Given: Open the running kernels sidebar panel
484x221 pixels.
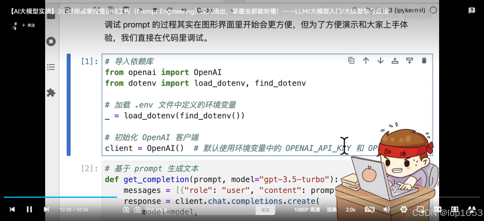Looking at the screenshot, I should pyautogui.click(x=51, y=41).
